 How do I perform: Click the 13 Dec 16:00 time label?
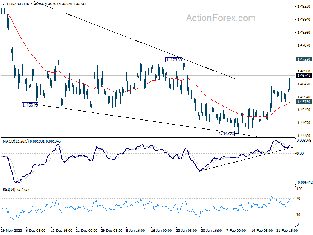62,230
